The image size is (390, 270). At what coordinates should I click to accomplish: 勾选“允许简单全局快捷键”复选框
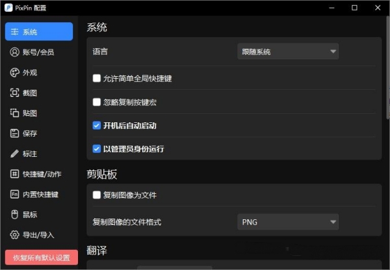97,79
